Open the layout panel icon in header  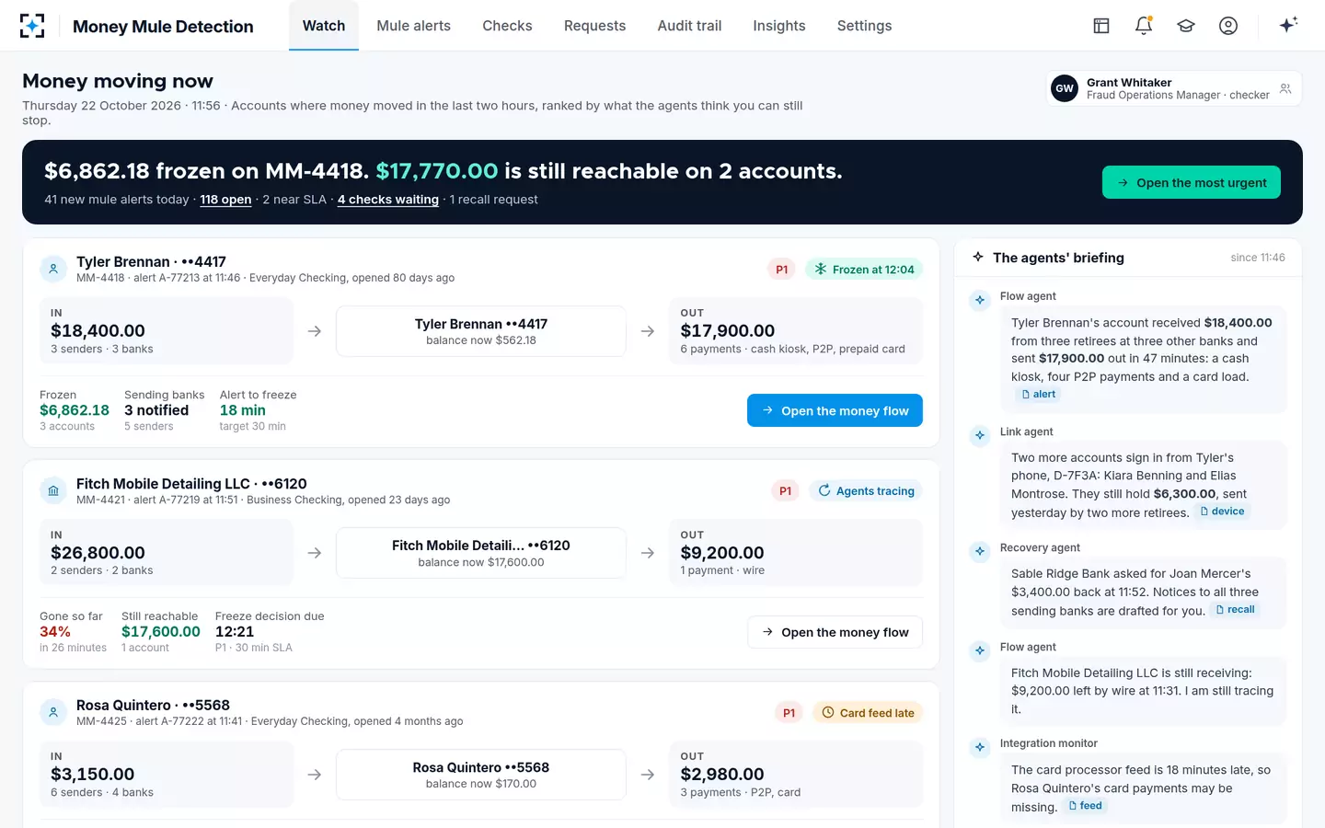pos(1101,26)
